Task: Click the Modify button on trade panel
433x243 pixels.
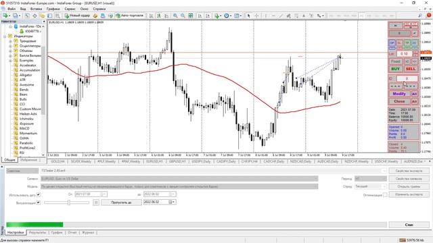Action: point(399,94)
